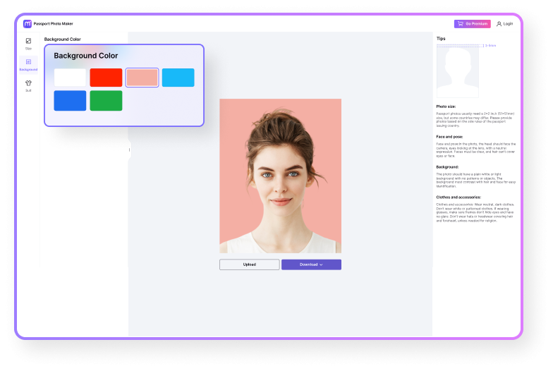
Task: Open the Size tool in sidebar
Action: click(28, 43)
